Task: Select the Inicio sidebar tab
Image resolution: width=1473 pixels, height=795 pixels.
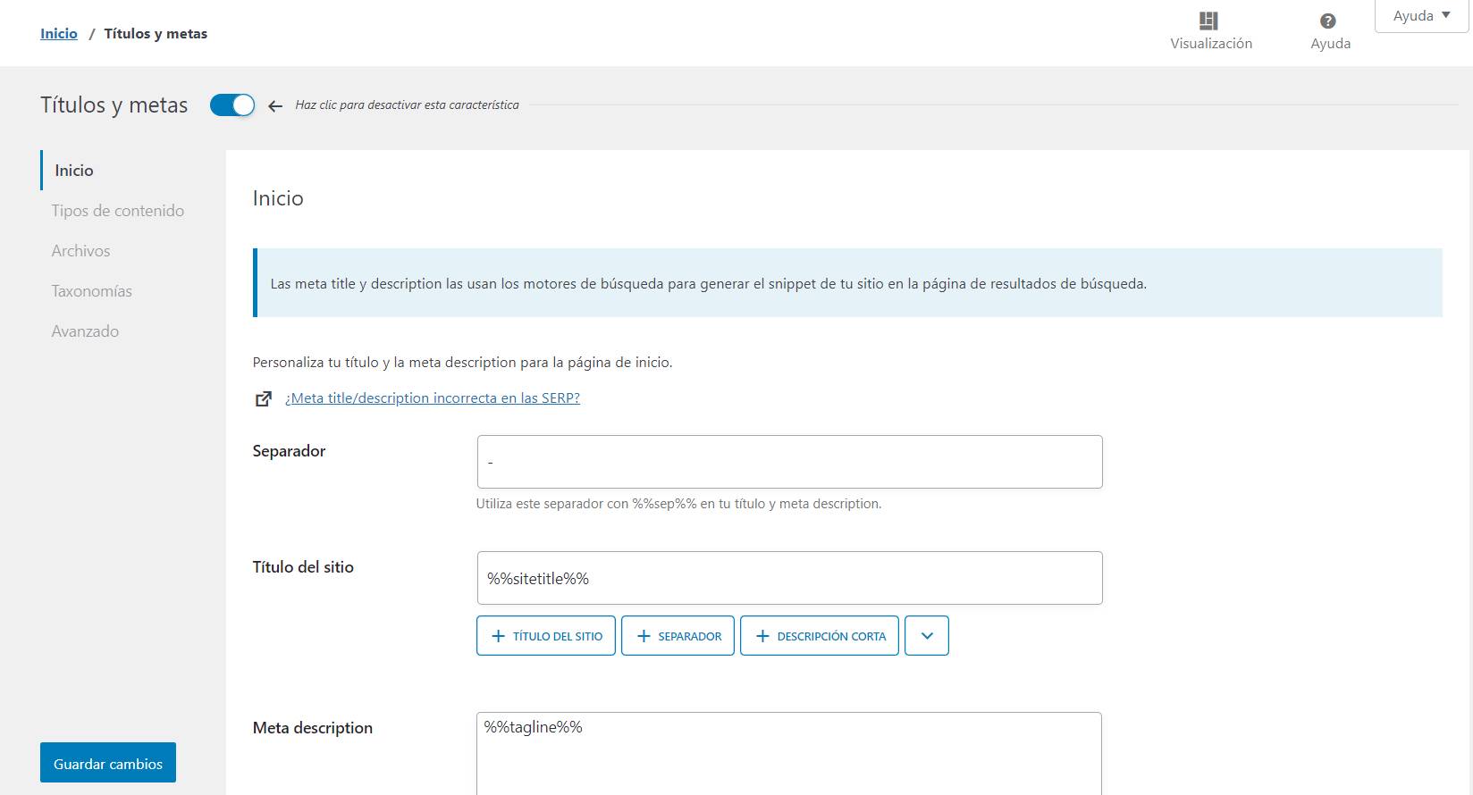Action: 74,171
